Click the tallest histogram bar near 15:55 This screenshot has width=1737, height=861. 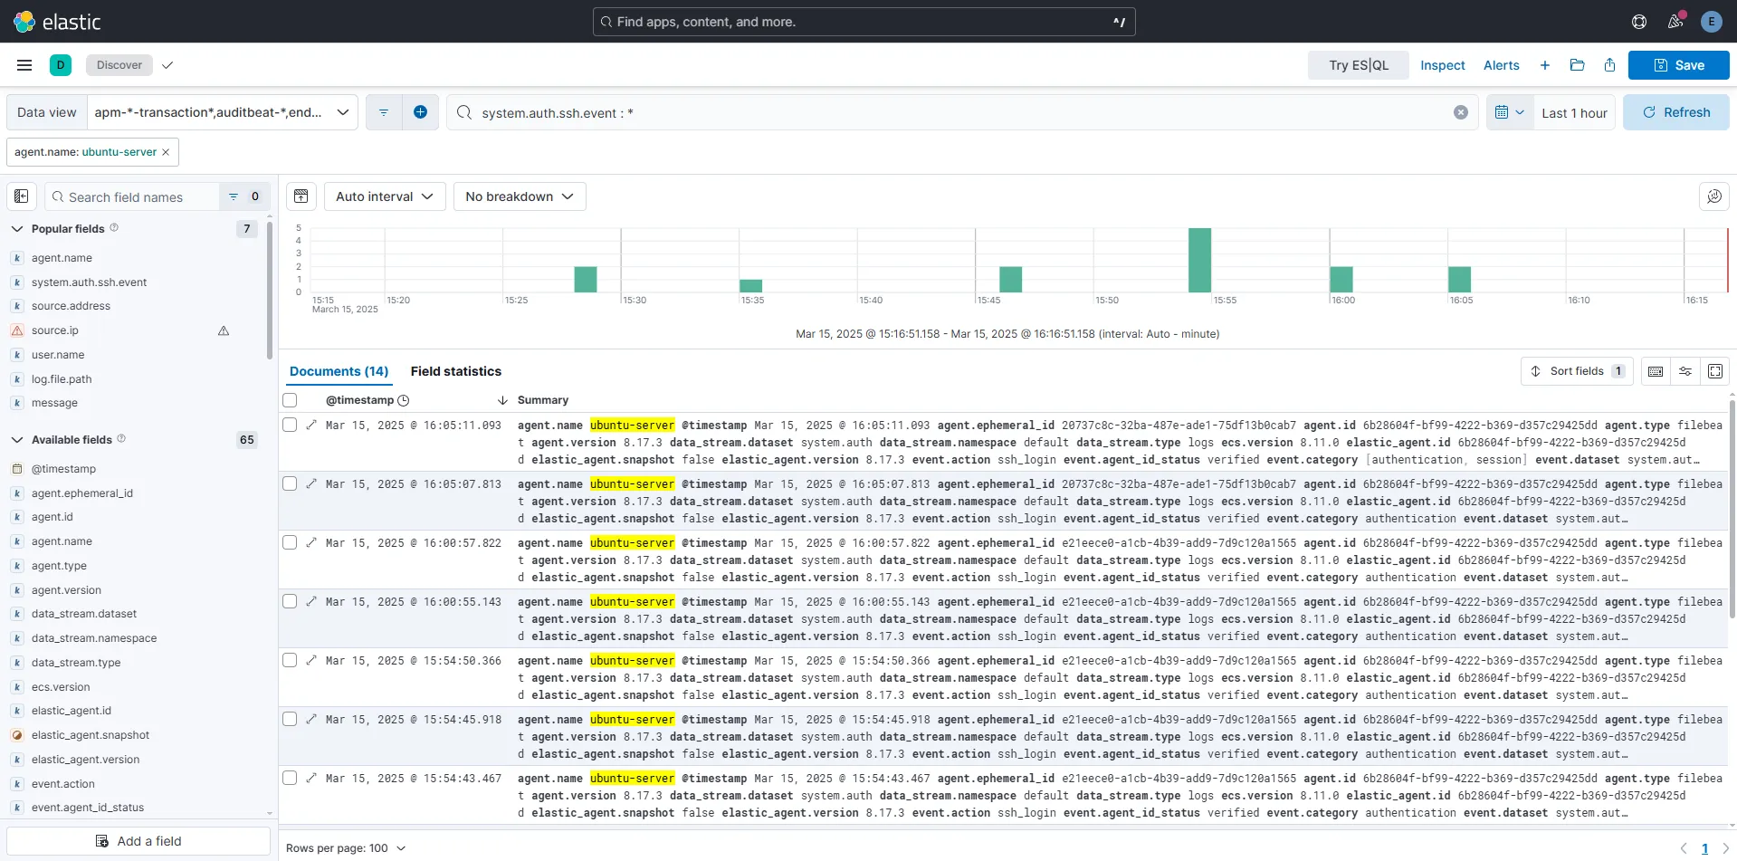(1199, 261)
